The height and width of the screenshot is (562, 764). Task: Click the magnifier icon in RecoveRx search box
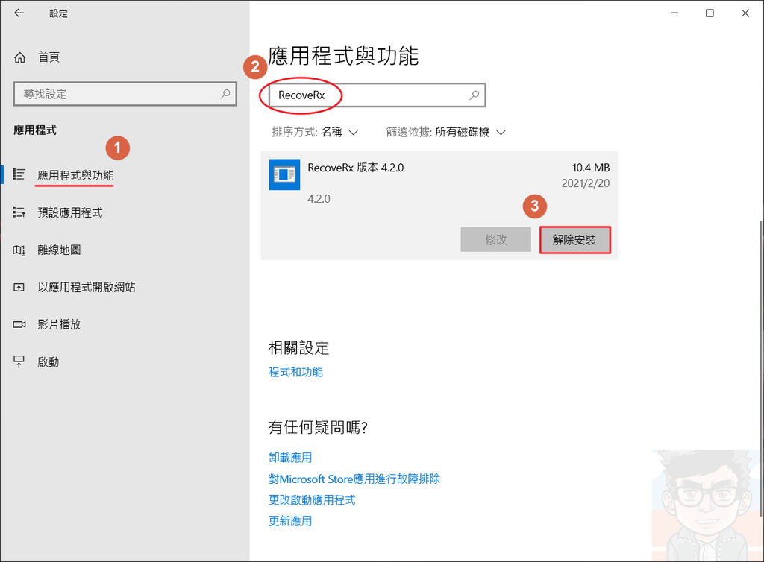[474, 95]
